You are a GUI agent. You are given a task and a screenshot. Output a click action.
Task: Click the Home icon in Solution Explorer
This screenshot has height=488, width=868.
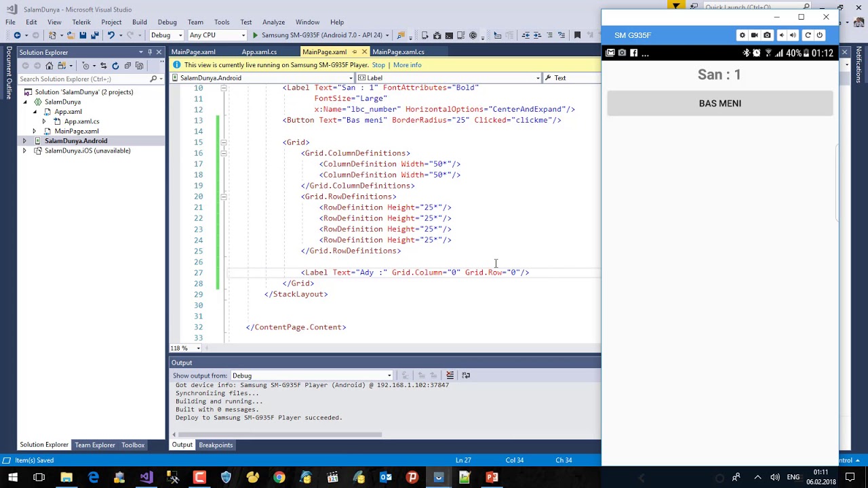pyautogui.click(x=49, y=66)
